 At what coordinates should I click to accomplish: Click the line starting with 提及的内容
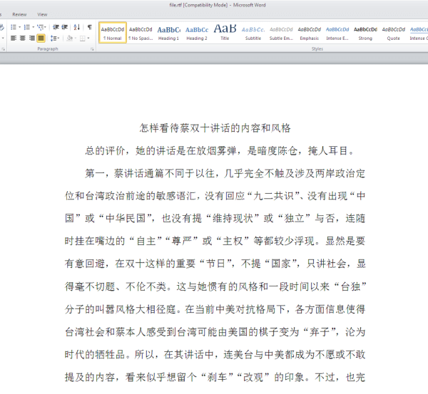[215, 378]
